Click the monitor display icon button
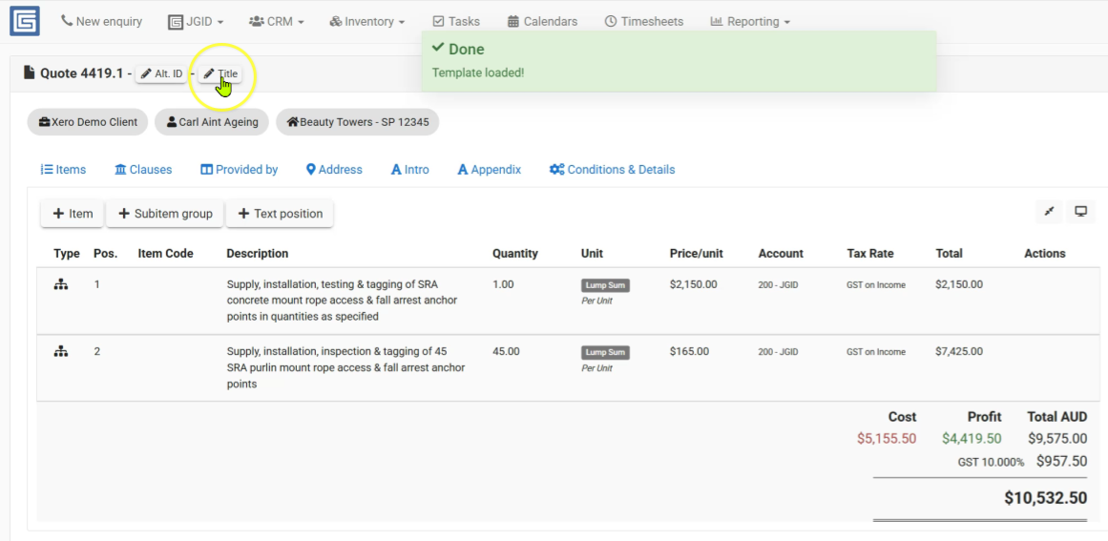 pyautogui.click(x=1080, y=211)
